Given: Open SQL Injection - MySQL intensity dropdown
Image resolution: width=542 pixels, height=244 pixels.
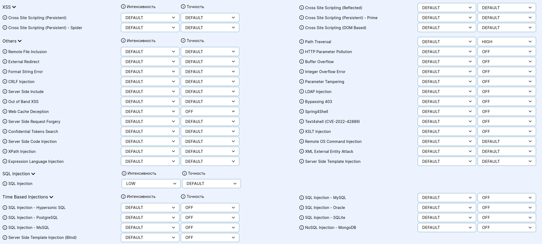Looking at the screenshot, I should 446,197.
